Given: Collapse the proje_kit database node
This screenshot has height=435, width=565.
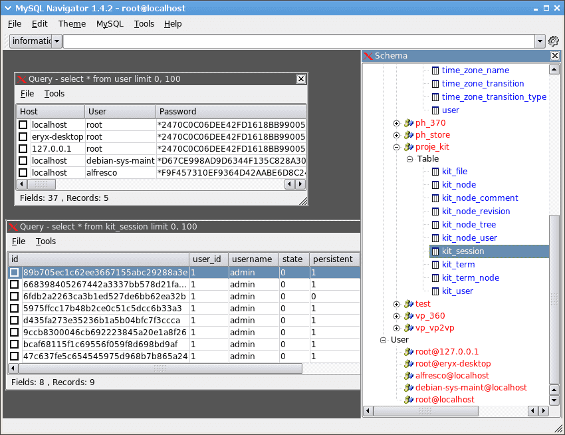Looking at the screenshot, I should [396, 147].
